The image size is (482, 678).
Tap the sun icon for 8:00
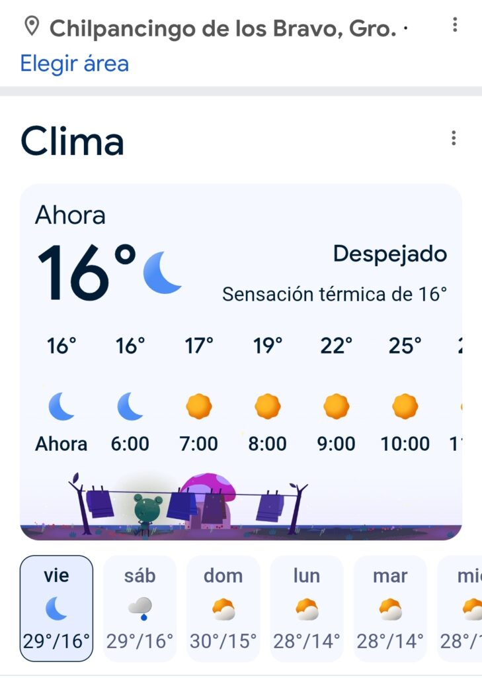click(x=268, y=407)
